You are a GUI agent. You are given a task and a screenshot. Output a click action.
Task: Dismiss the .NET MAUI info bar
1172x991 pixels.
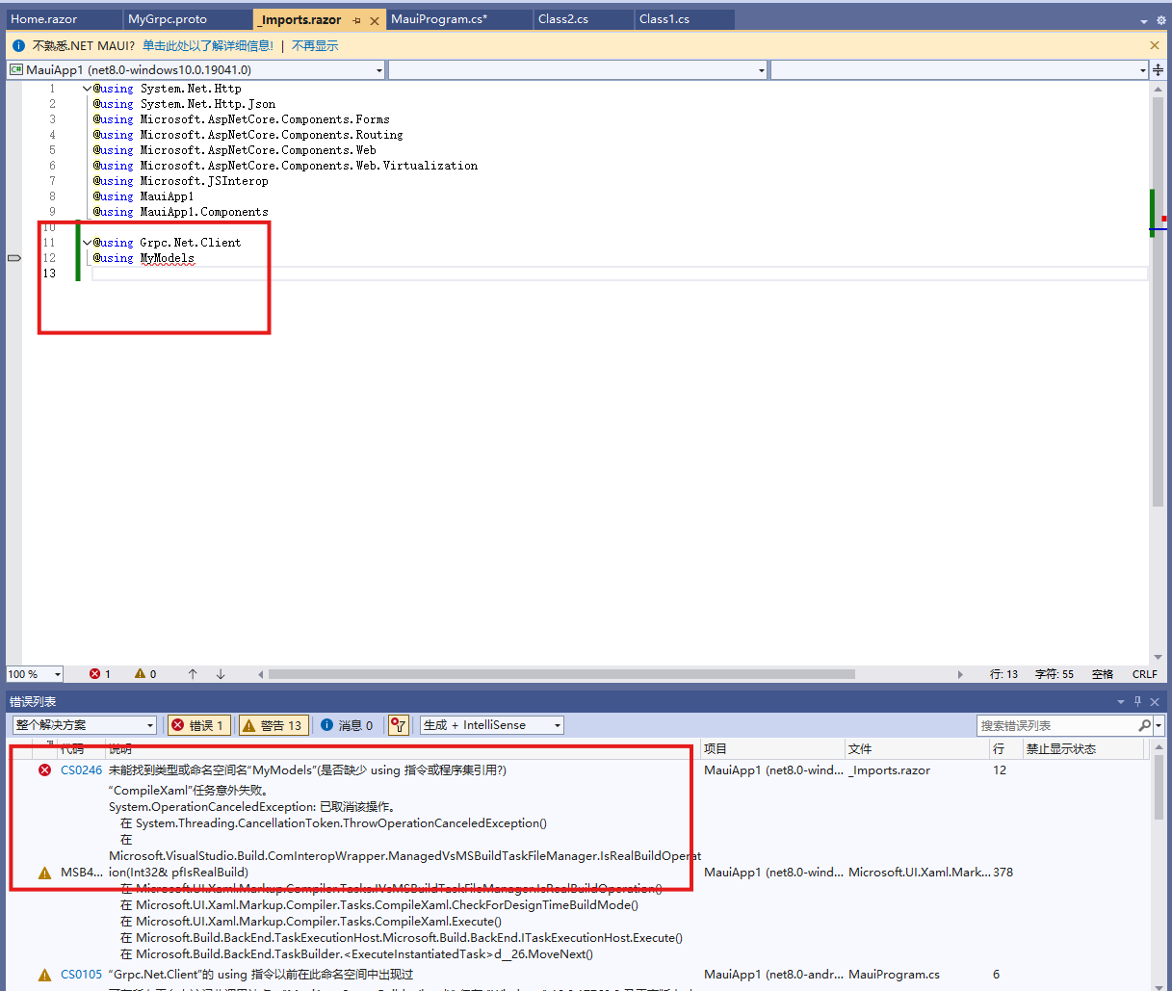pos(1155,45)
